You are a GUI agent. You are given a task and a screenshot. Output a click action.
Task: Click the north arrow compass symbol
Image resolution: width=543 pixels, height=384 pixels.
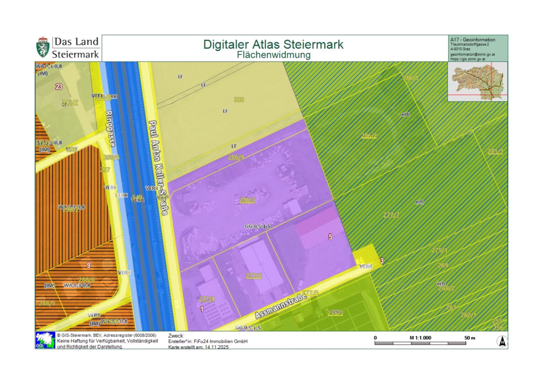502,341
